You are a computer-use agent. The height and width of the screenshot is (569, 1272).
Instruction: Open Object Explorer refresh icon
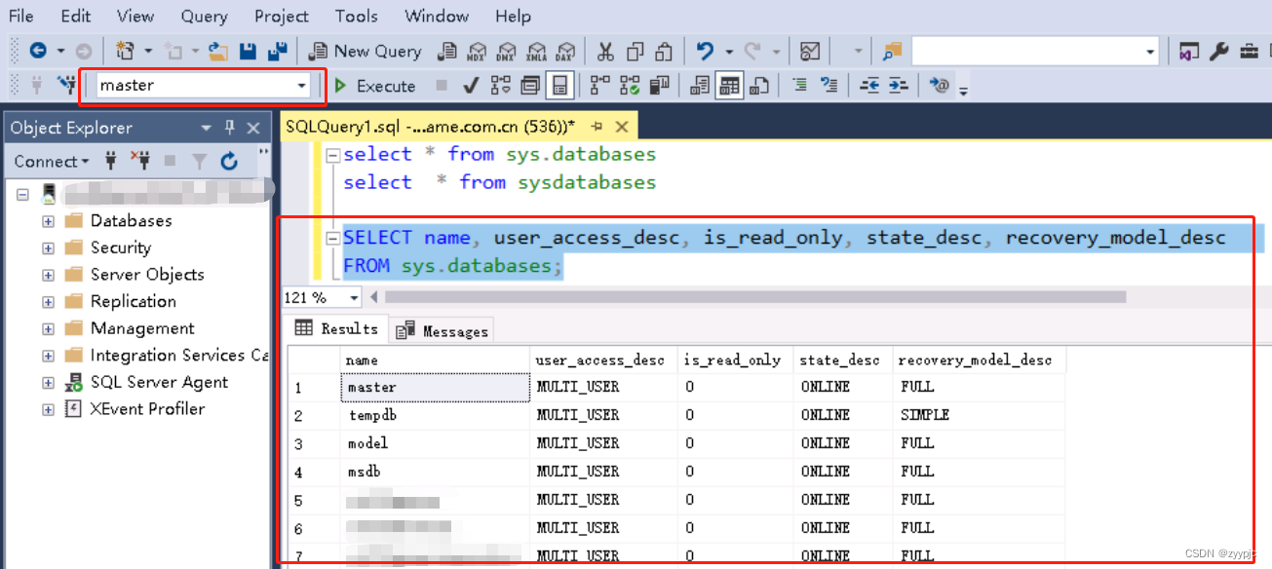click(x=230, y=161)
